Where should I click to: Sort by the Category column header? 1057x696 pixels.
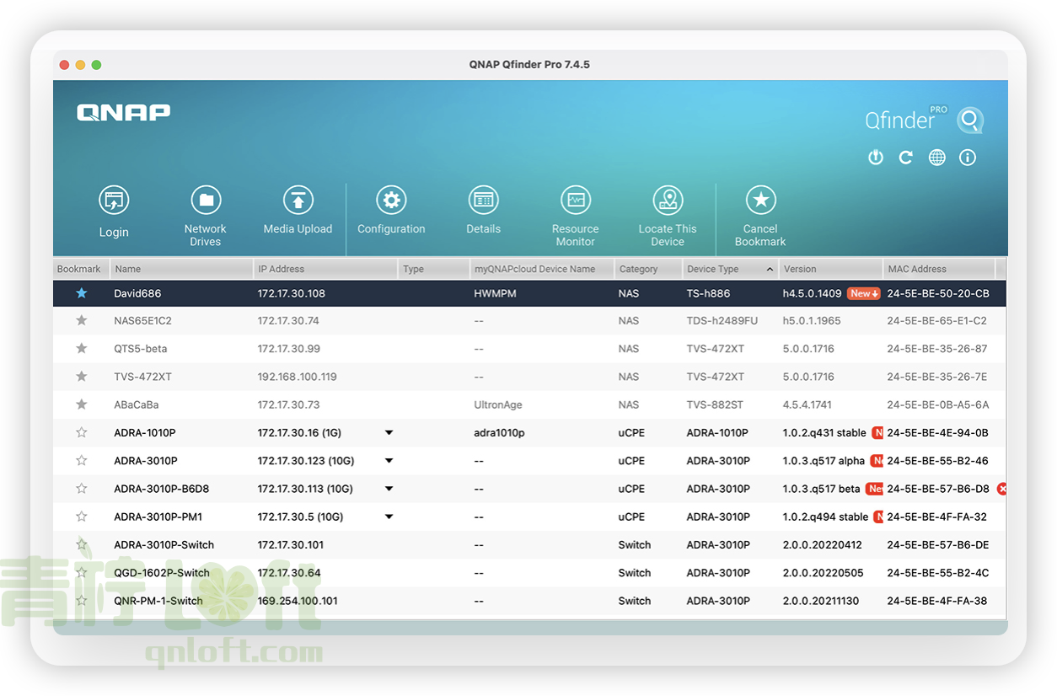(x=648, y=270)
